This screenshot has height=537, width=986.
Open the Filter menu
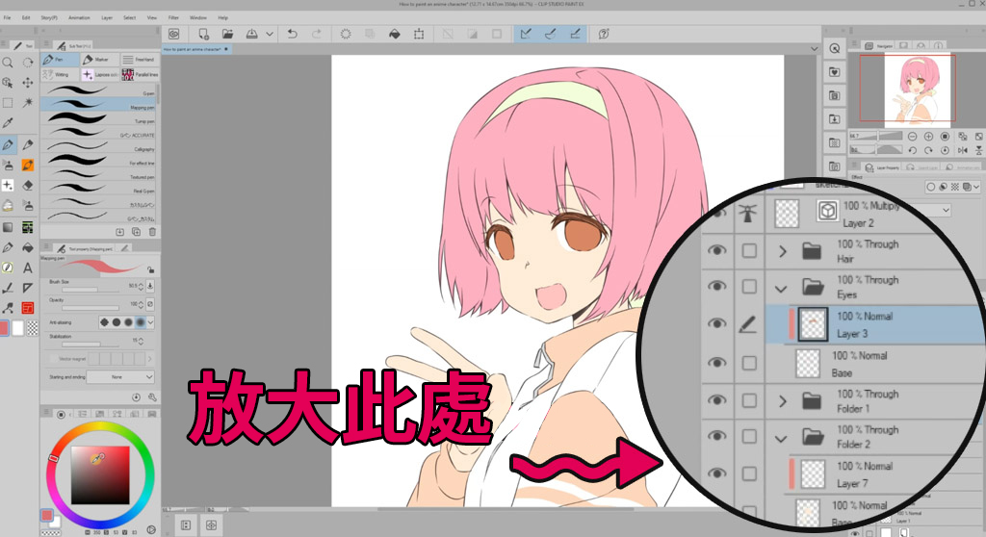pos(172,17)
